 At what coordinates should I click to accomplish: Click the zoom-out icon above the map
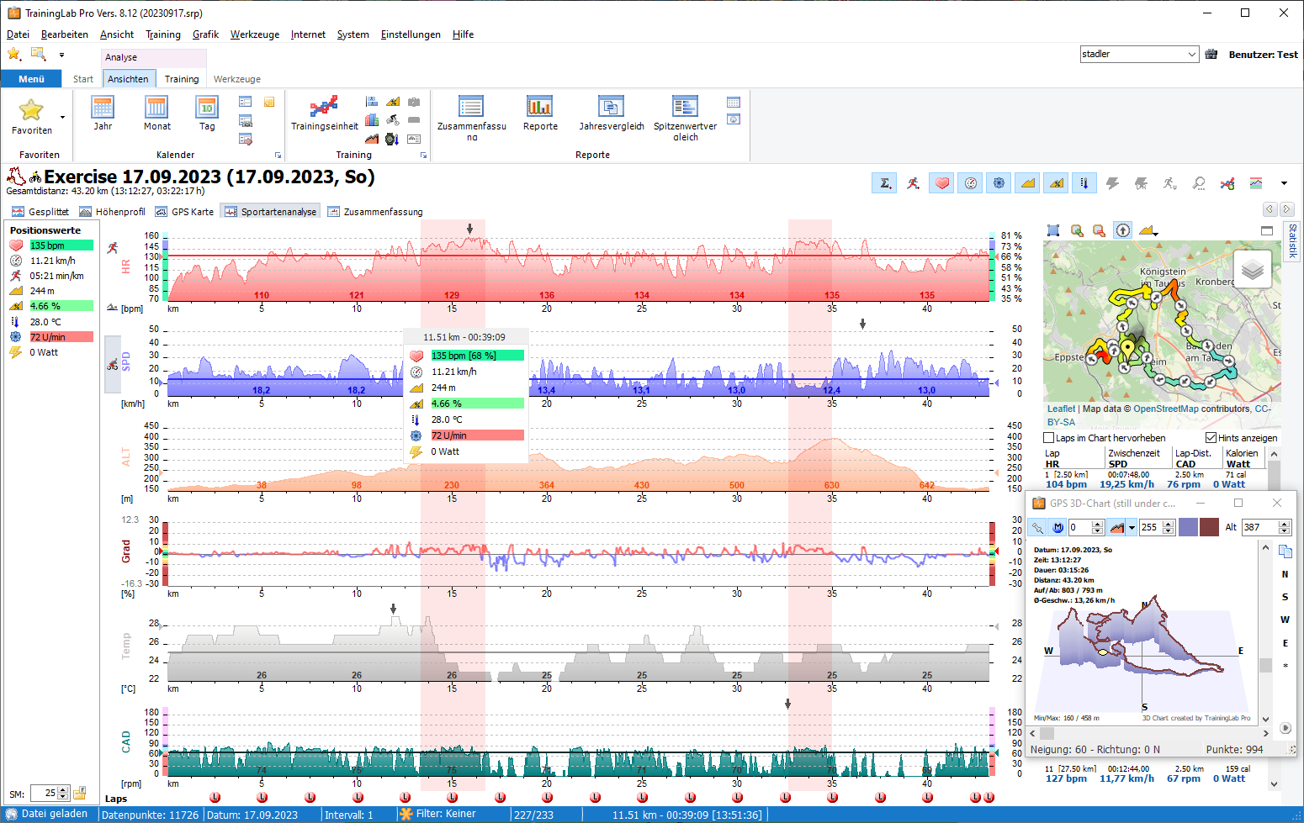pos(1099,230)
